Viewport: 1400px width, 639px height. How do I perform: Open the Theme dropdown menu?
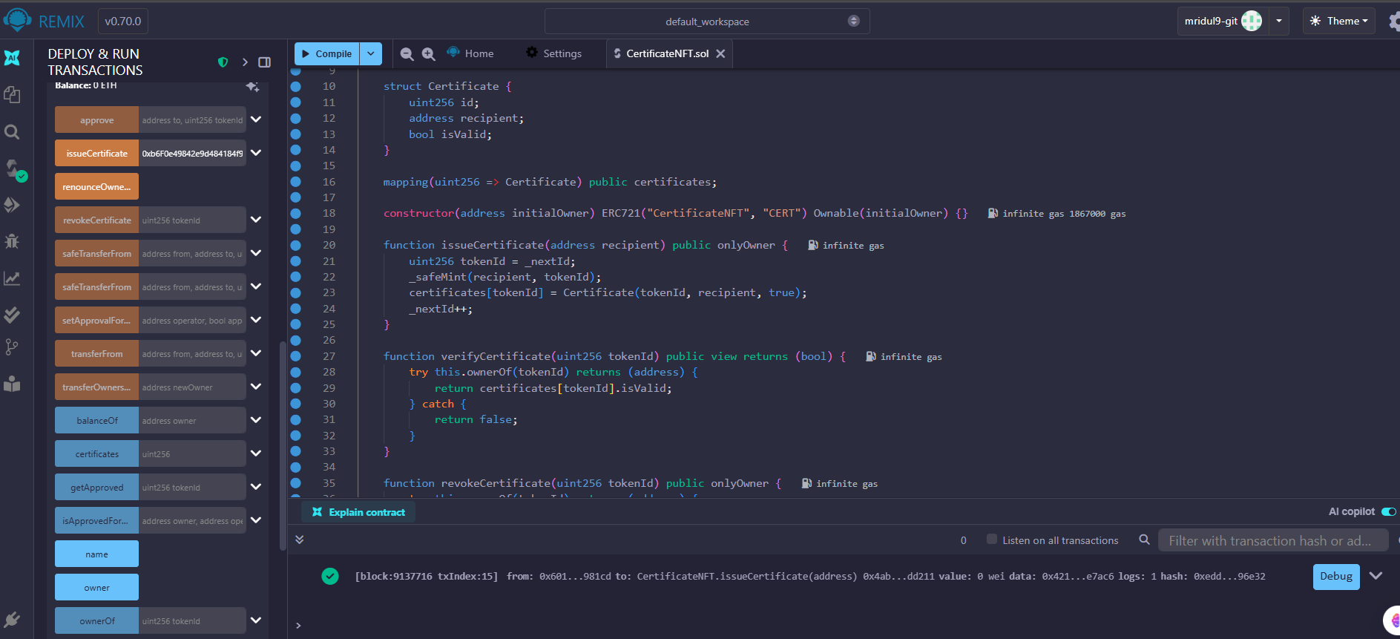tap(1338, 21)
